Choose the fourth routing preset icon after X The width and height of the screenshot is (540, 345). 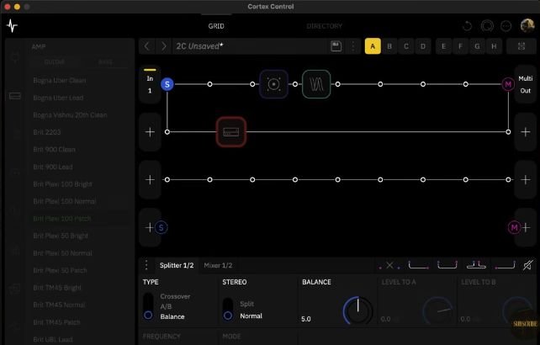(x=505, y=265)
